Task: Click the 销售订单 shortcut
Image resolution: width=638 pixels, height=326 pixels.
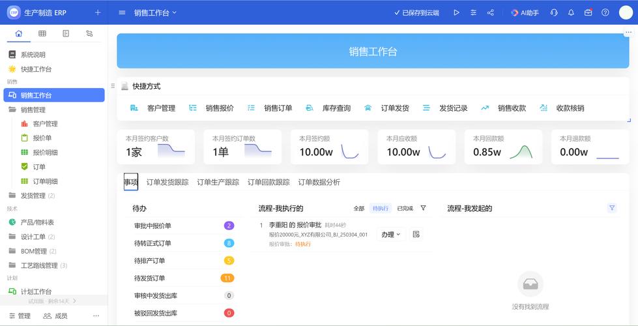Action: point(269,108)
